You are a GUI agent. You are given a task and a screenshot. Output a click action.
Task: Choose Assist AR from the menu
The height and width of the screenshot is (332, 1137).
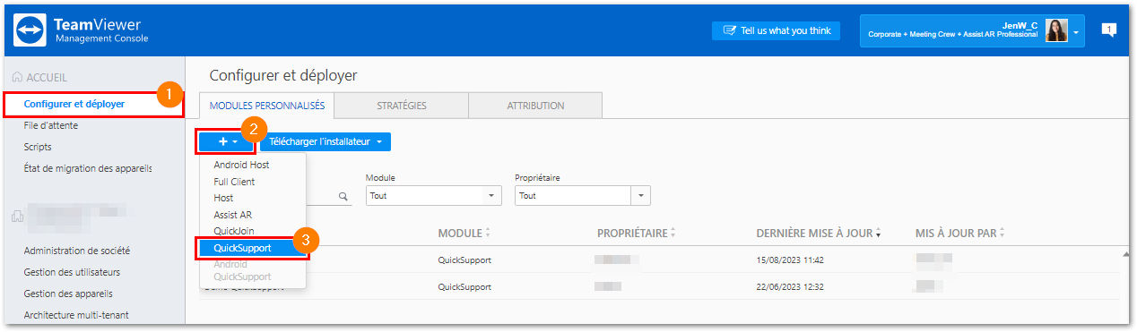232,215
